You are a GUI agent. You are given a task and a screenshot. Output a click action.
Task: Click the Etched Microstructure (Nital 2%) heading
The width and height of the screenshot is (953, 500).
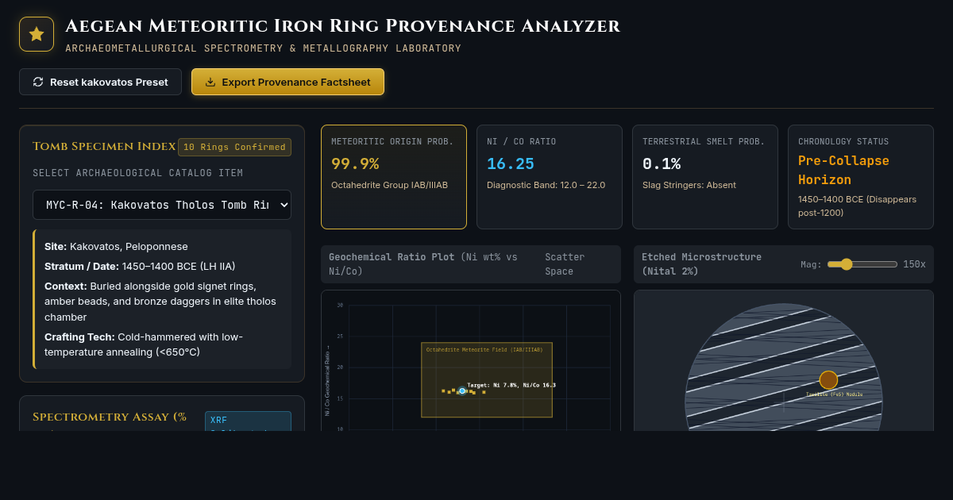click(701, 264)
